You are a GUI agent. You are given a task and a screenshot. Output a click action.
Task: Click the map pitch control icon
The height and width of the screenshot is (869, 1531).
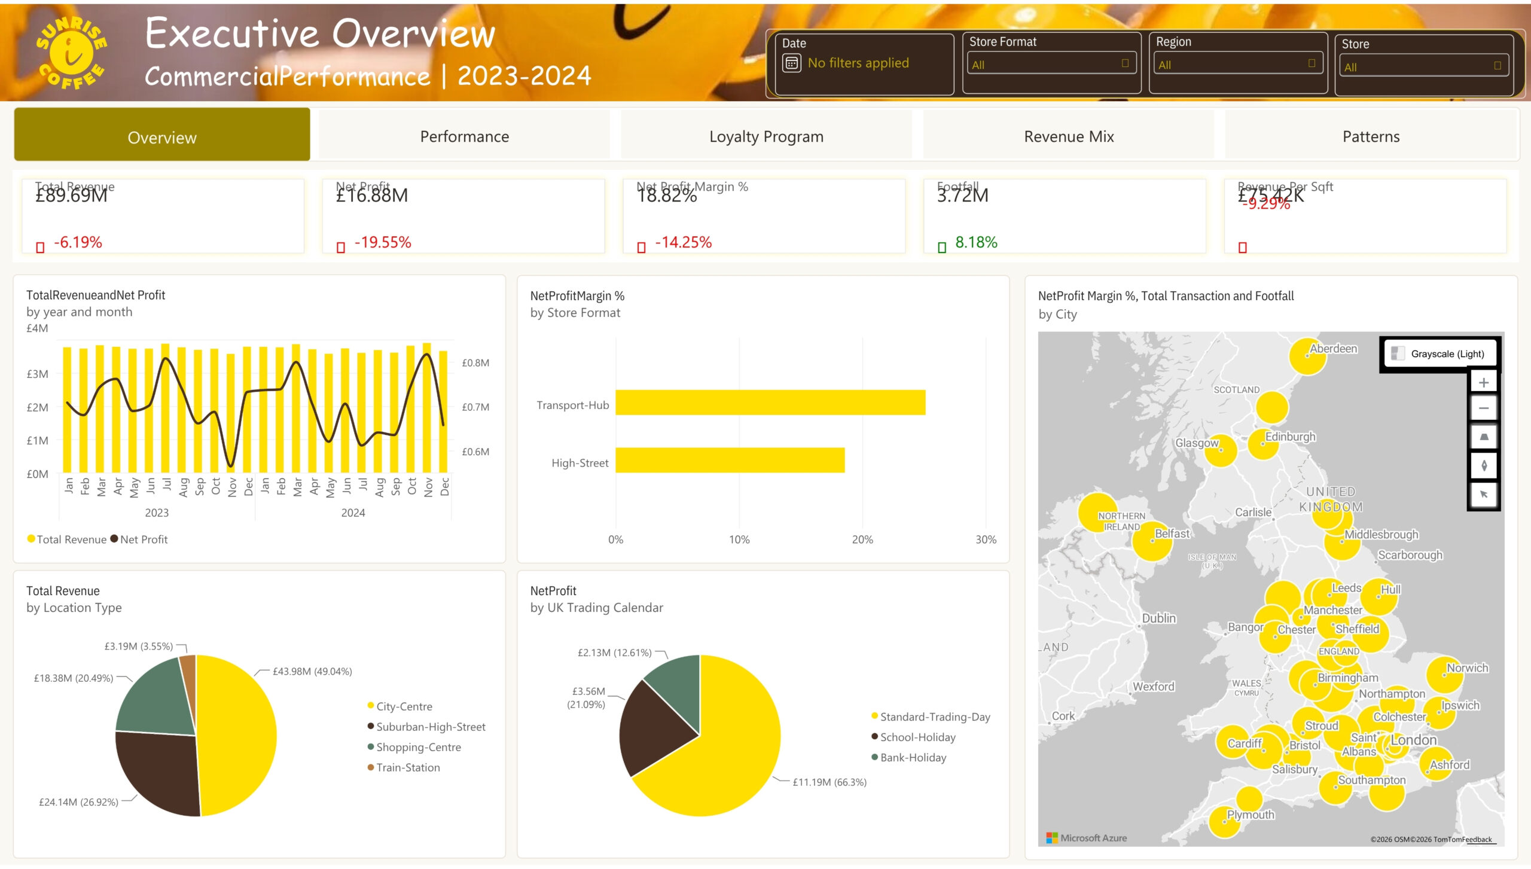(1483, 437)
